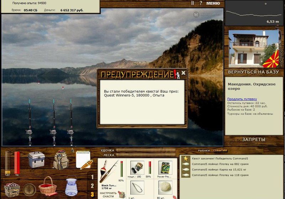Screen dimensions: 285x199
Task: Click the middle fishing rod on the lake
Action: [x=54, y=122]
